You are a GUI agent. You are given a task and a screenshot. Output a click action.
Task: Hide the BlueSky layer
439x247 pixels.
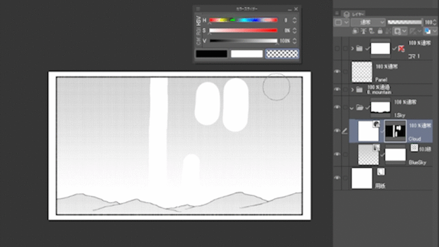coord(337,154)
